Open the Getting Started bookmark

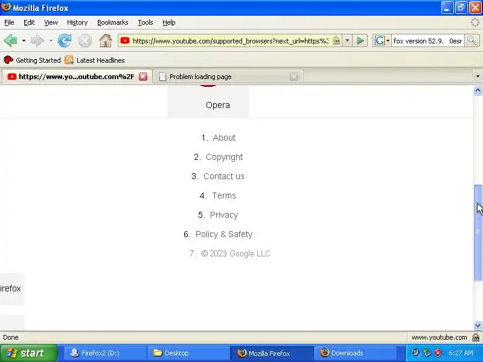(x=32, y=60)
